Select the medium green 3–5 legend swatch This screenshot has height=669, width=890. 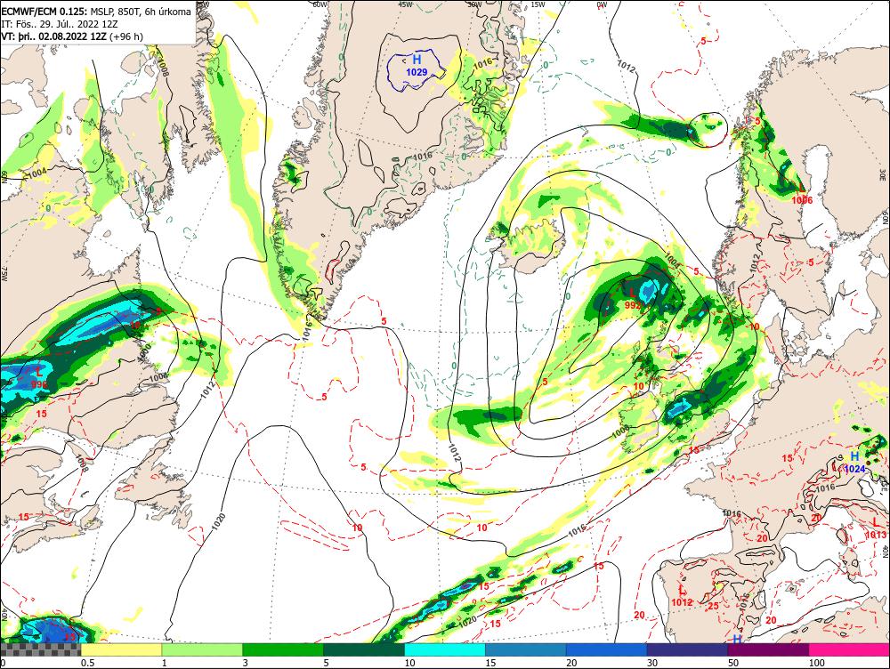point(283,649)
